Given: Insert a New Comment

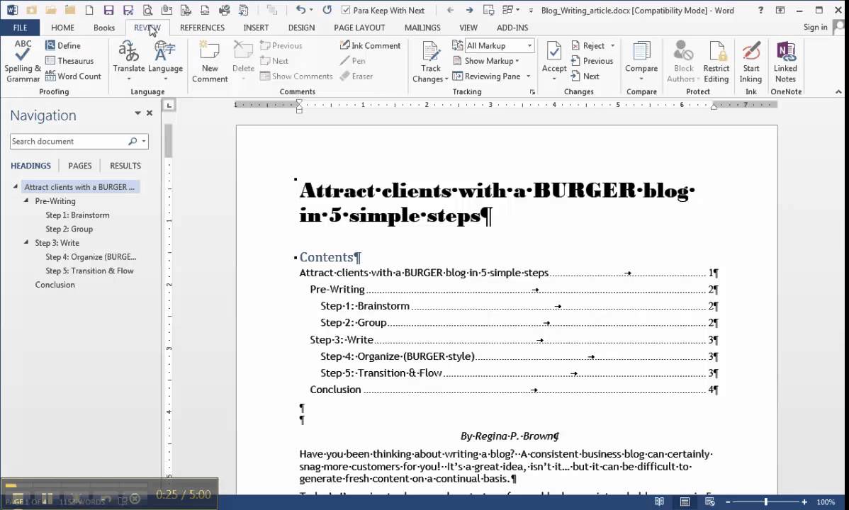Looking at the screenshot, I should pos(210,61).
